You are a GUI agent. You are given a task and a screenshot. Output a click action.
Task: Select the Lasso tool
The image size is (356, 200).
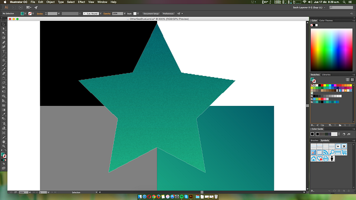coord(3,38)
